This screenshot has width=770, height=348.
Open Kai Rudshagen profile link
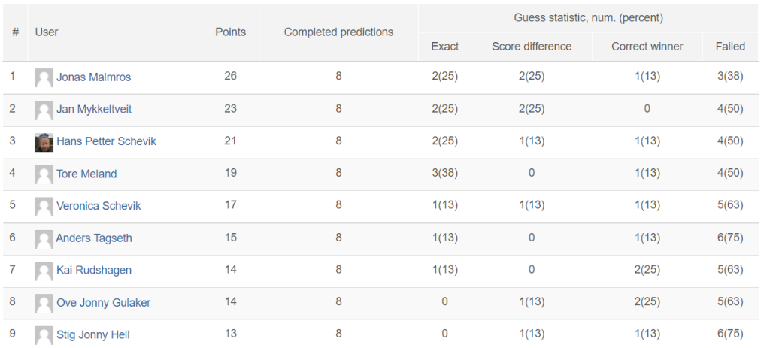click(94, 270)
